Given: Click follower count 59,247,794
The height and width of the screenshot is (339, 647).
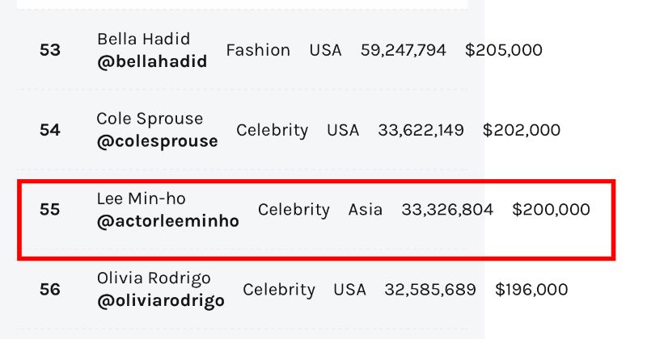Looking at the screenshot, I should pos(403,50).
